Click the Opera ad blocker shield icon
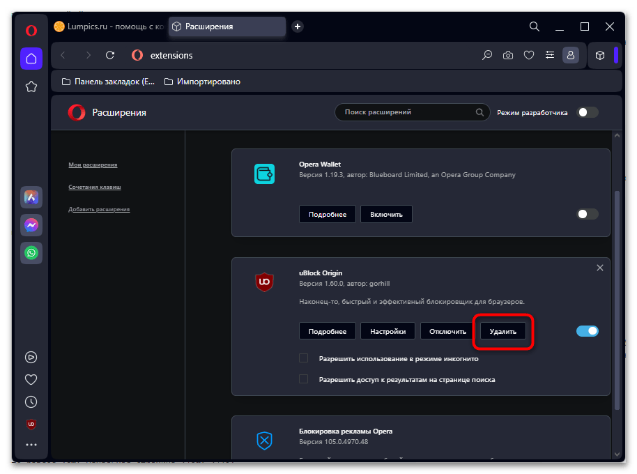The width and height of the screenshot is (637, 474). point(264,441)
